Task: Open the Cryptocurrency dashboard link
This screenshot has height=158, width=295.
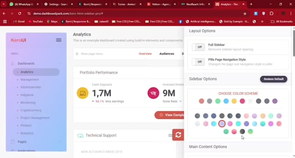Action: click(x=31, y=110)
